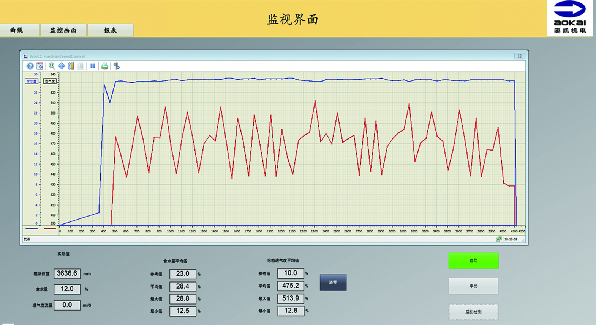596x325 pixels.
Task: Click the connection status icon beside 10:13:09
Action: point(499,239)
